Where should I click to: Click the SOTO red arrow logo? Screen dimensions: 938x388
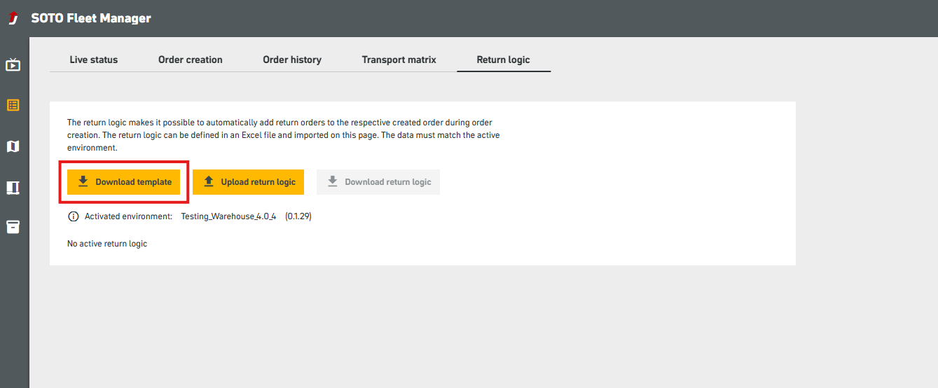tap(13, 19)
